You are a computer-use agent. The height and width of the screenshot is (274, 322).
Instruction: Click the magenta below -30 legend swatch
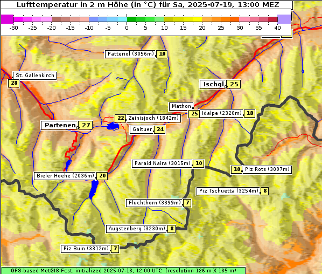pyautogui.click(x=8, y=19)
